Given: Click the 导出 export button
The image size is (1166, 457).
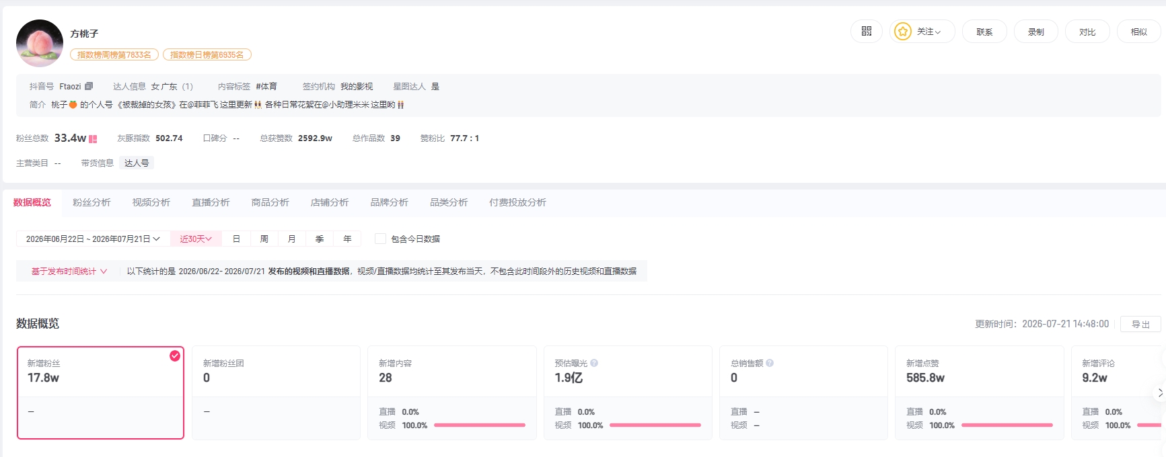Looking at the screenshot, I should point(1140,324).
